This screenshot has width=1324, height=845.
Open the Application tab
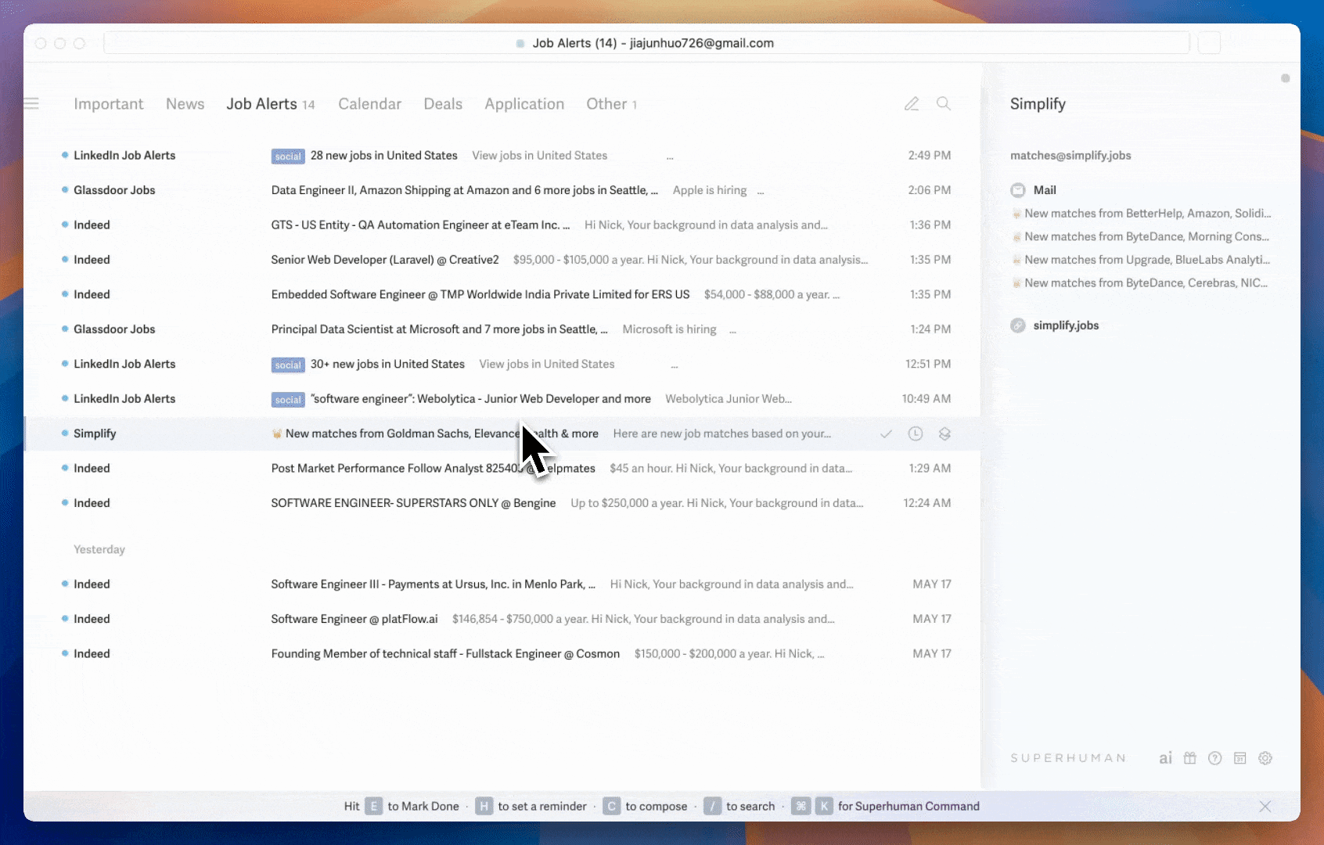524,103
